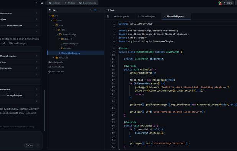Click the src folder icon
Screen dimensions: 237x151
pyautogui.click(x=53, y=16)
